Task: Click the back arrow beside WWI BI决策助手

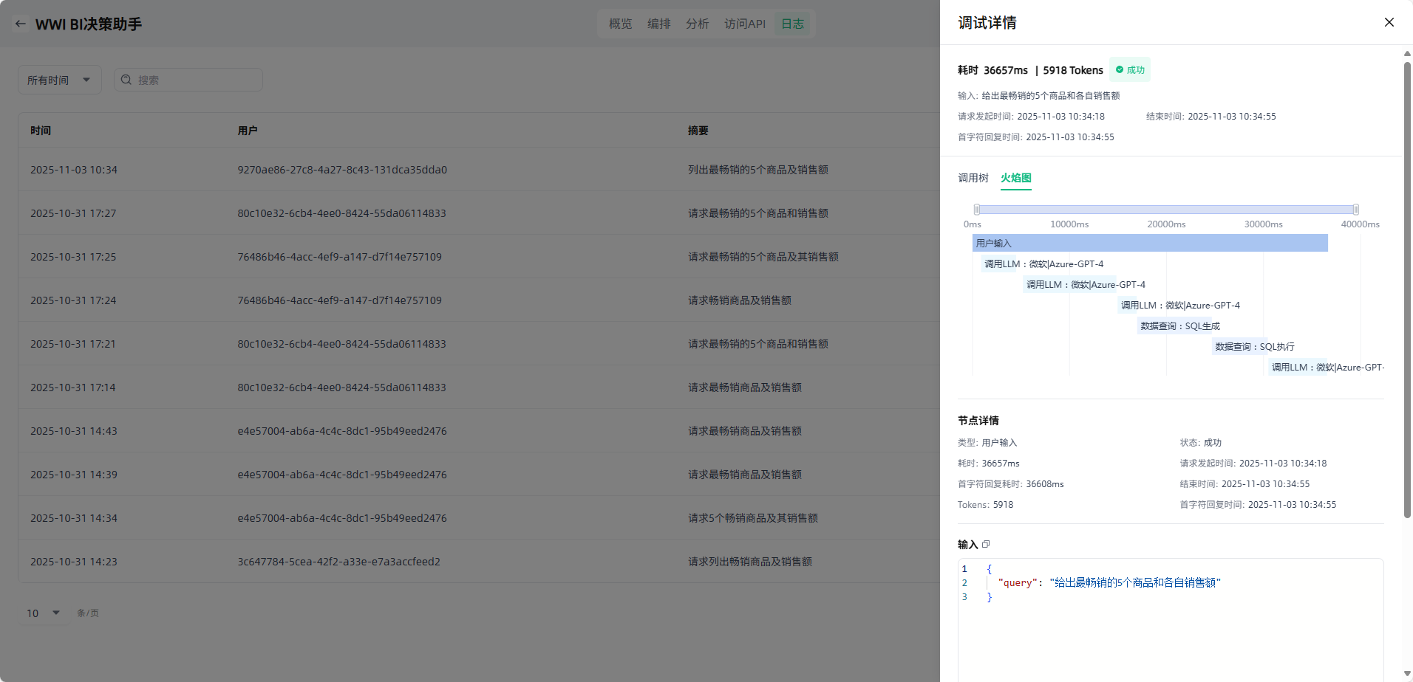Action: [x=20, y=24]
